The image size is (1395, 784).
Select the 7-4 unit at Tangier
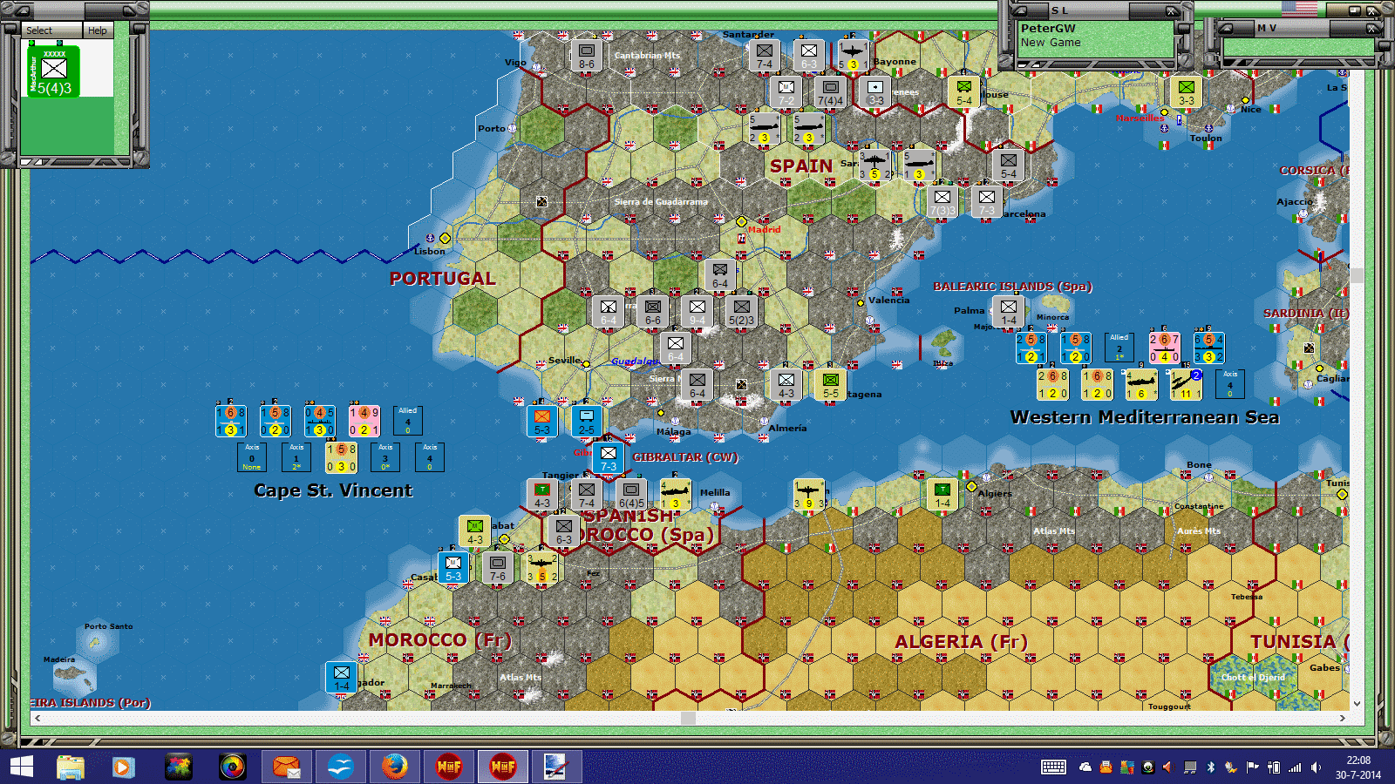(x=587, y=495)
